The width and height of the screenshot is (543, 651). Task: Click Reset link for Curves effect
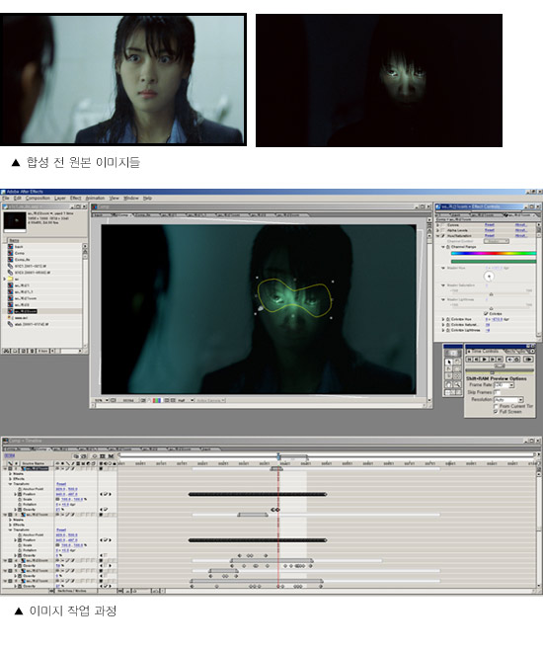pos(490,225)
